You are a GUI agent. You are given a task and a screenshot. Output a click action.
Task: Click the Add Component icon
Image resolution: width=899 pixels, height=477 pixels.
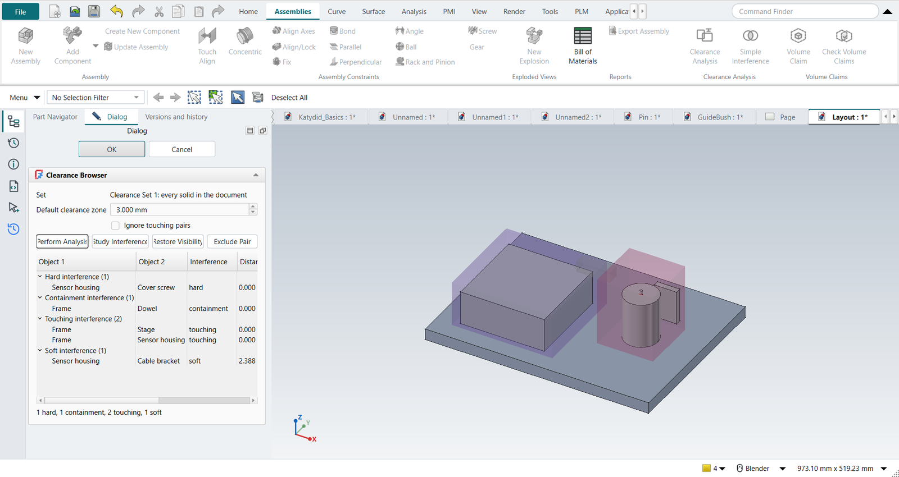tap(72, 36)
